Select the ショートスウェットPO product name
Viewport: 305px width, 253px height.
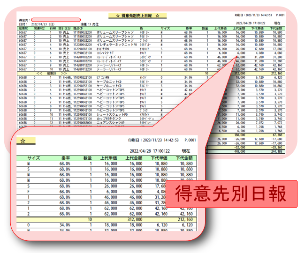point(112,115)
